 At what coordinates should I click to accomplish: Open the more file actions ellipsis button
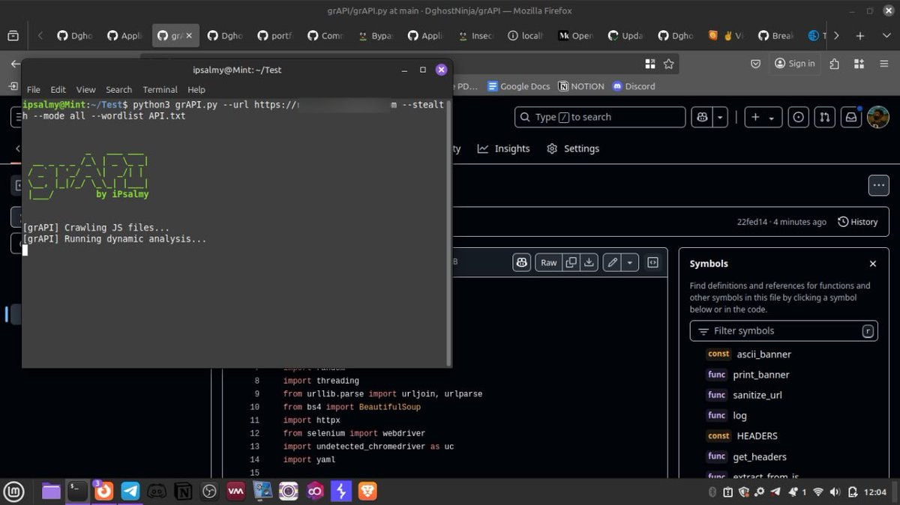pyautogui.click(x=877, y=184)
